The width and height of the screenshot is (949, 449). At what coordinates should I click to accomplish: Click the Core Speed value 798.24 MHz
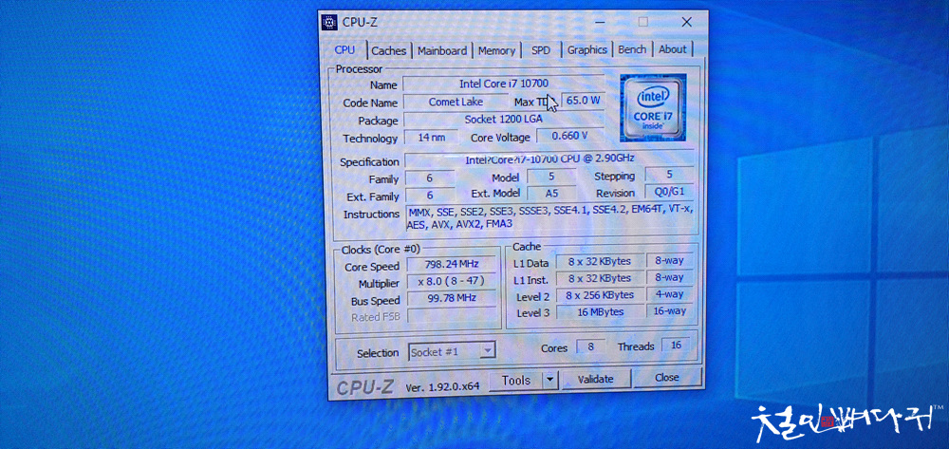452,265
